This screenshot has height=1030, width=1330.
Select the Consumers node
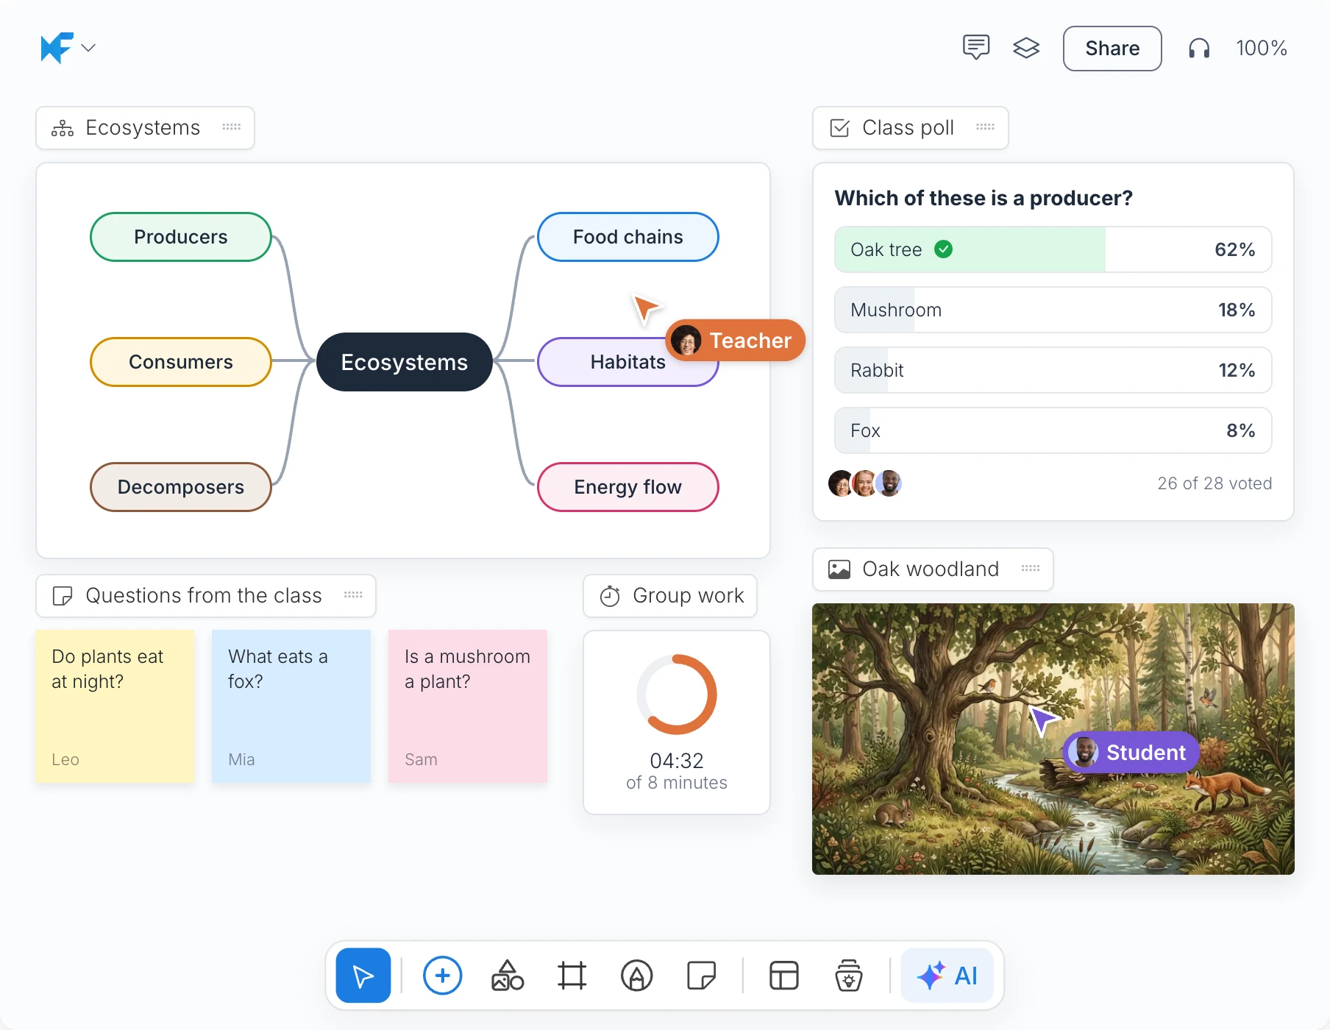click(181, 362)
